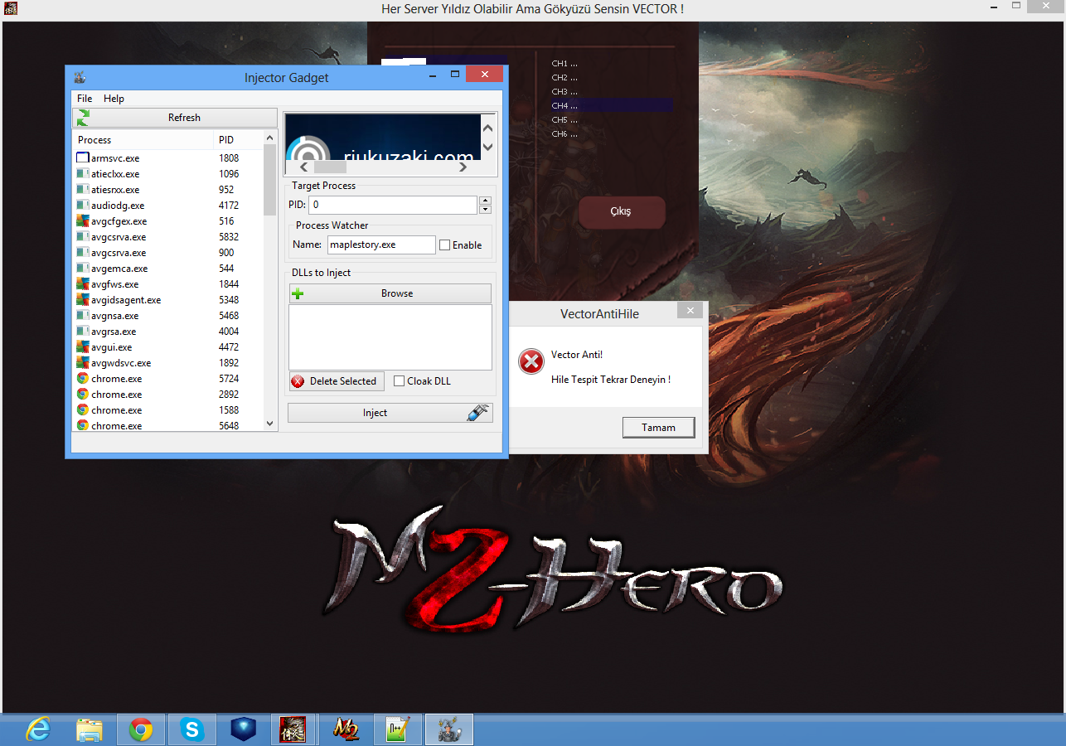
Task: Open File Explorer from the taskbar
Action: (x=90, y=729)
